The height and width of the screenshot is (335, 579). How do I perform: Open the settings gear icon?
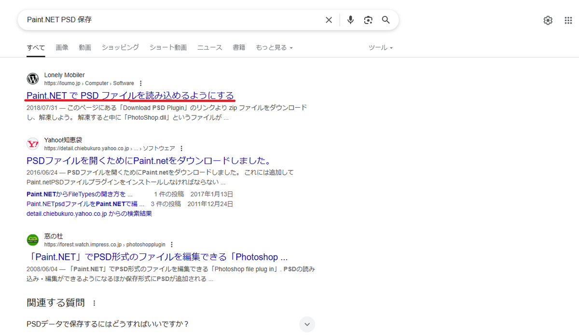coord(548,20)
